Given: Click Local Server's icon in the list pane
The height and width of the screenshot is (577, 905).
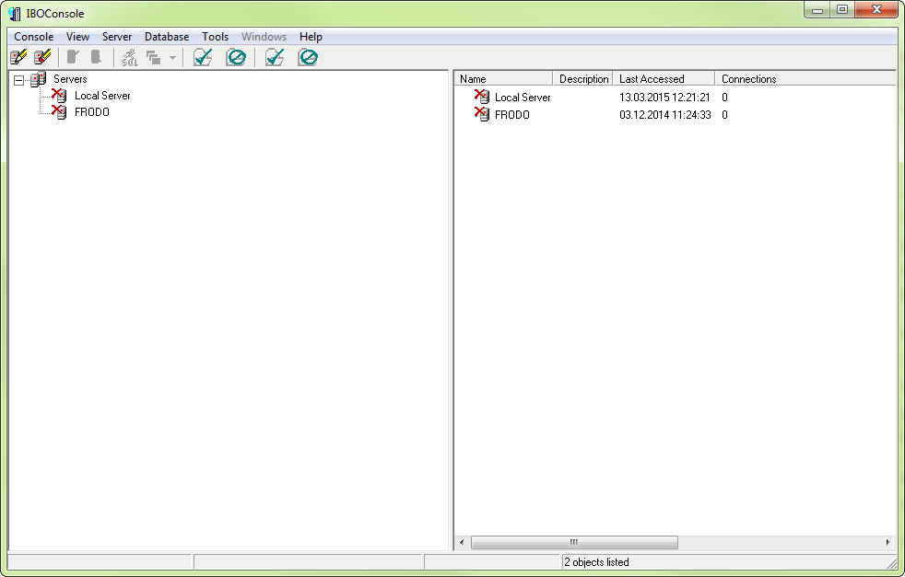Looking at the screenshot, I should (x=482, y=97).
